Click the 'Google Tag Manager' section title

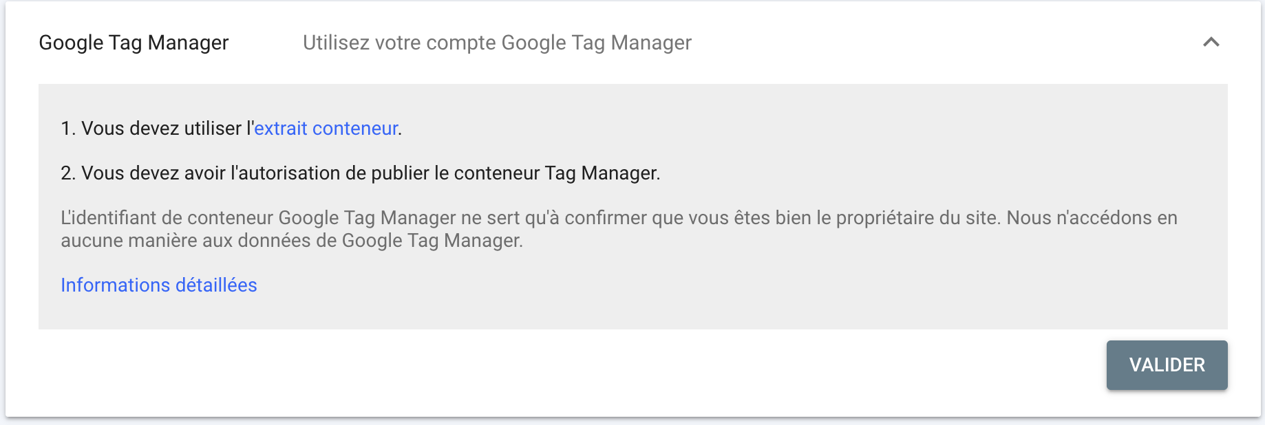click(134, 43)
